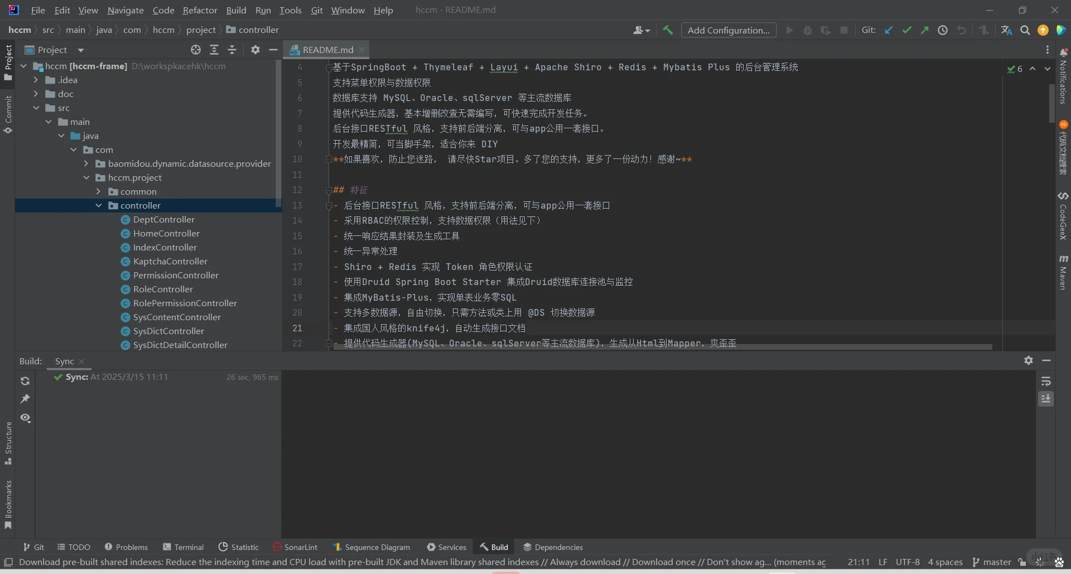Click Git Push arrow icon

pos(925,30)
